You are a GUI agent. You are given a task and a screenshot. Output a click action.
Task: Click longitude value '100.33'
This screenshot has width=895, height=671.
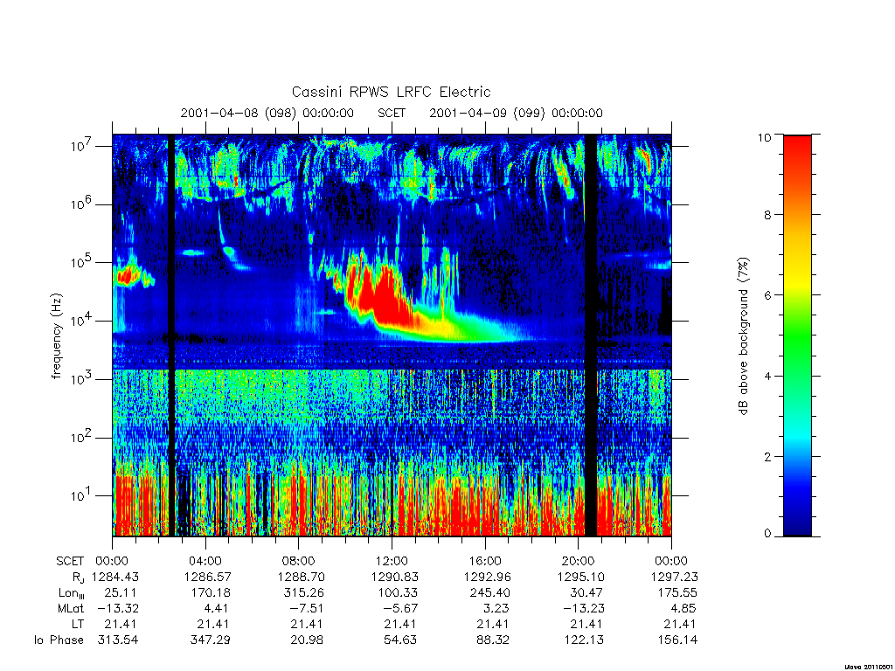[x=397, y=593]
